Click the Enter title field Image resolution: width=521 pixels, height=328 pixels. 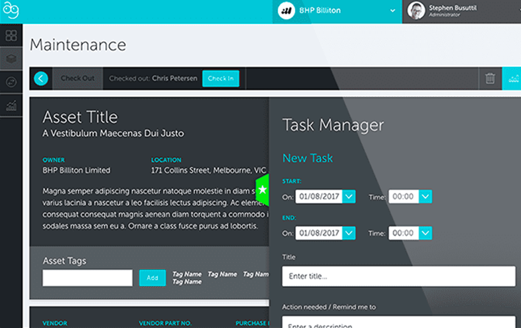tap(399, 276)
